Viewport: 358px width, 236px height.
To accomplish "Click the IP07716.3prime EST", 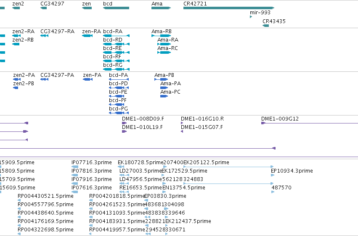I will click(x=74, y=167).
